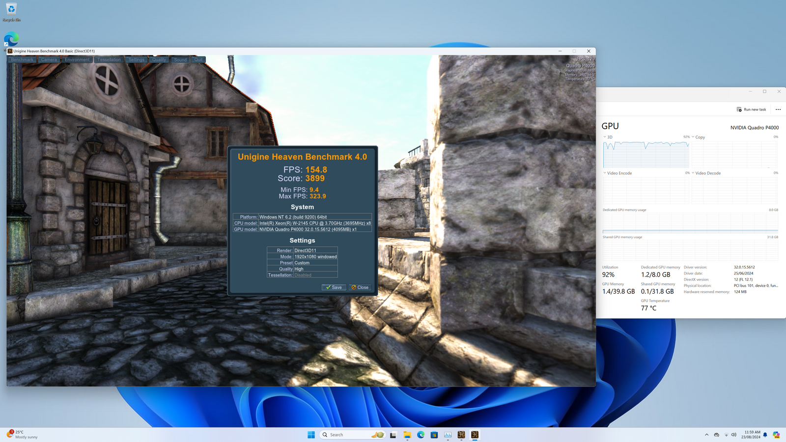The height and width of the screenshot is (442, 786).
Task: Open the Camera menu in Heaven
Action: [49, 60]
